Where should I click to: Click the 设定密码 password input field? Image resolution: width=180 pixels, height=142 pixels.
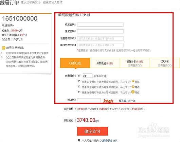pos(100,25)
